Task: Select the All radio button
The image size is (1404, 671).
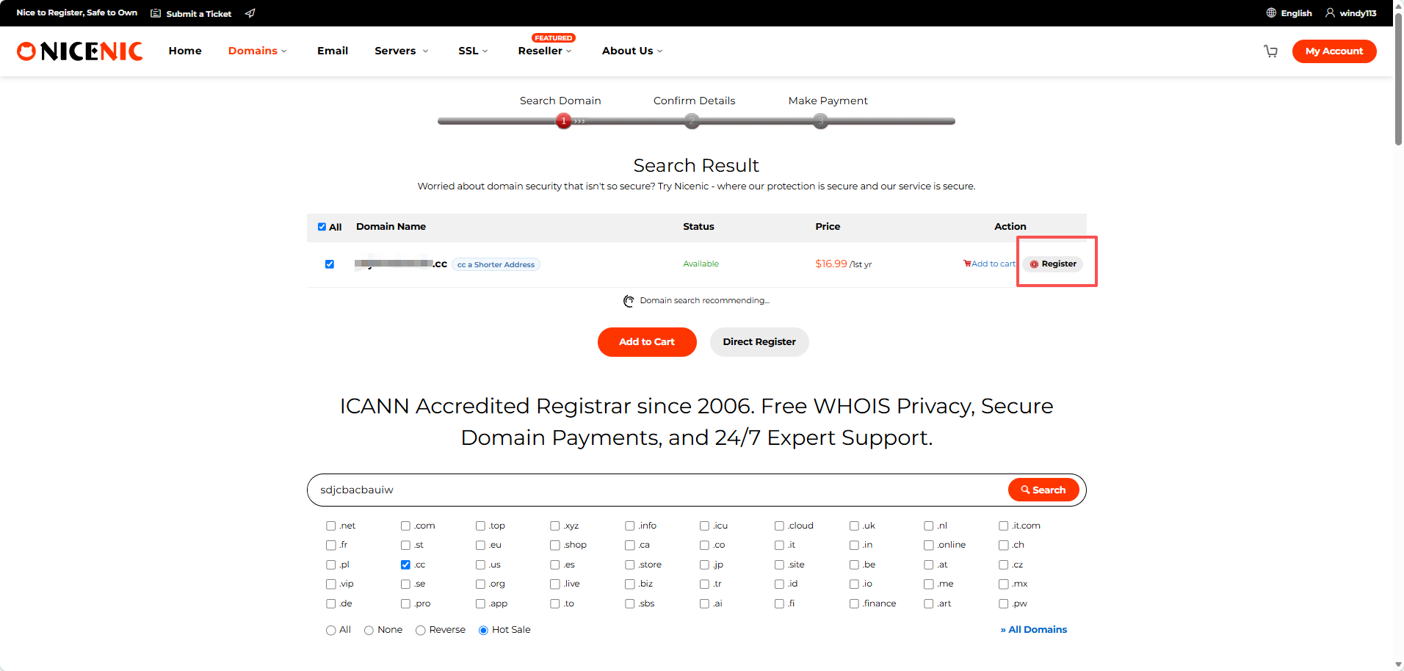Action: coord(331,631)
